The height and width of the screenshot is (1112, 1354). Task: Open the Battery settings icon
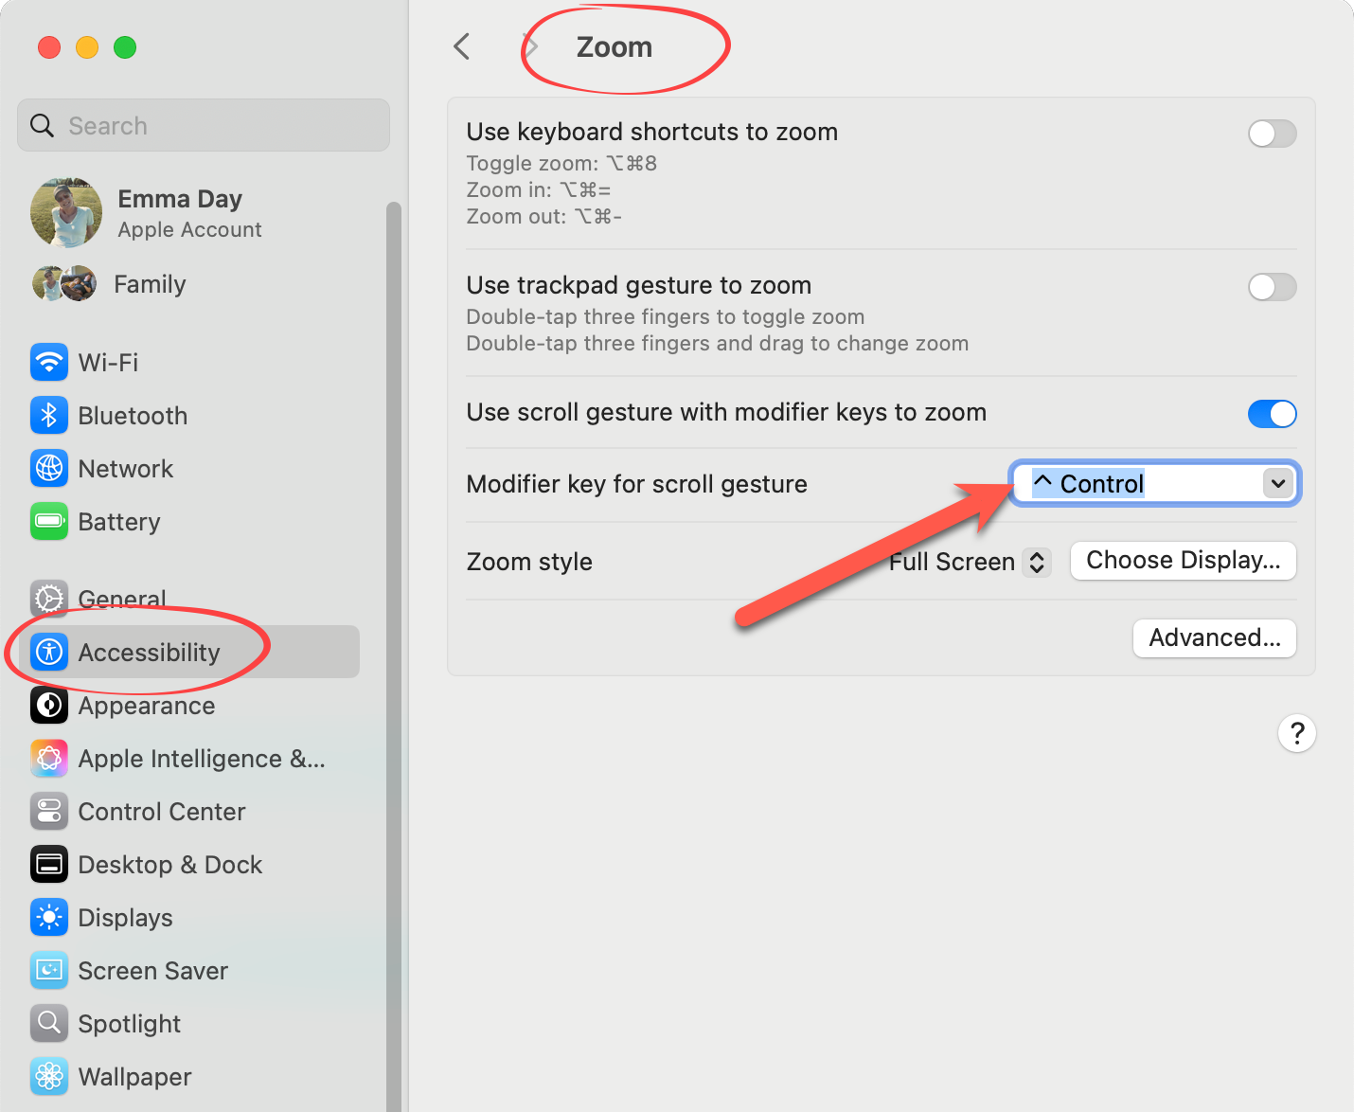(49, 522)
